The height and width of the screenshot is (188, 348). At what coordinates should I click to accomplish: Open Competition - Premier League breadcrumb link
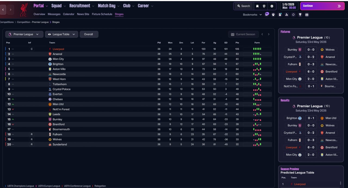33,22
